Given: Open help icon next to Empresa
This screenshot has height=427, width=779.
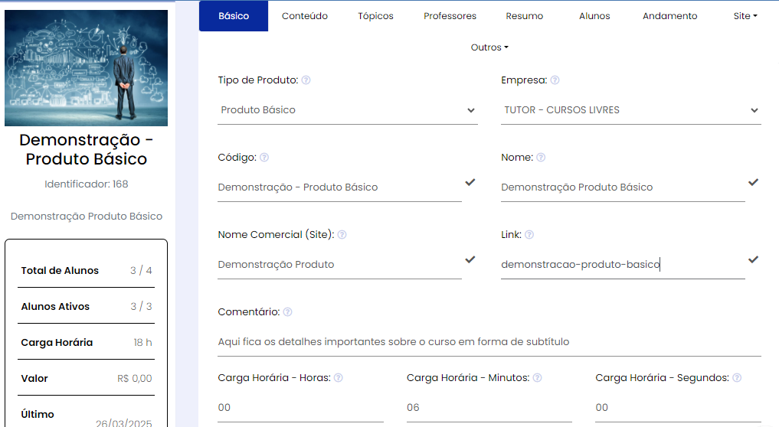Looking at the screenshot, I should coord(555,80).
